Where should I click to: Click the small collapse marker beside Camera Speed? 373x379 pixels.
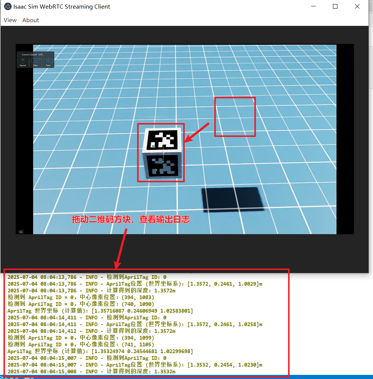20,55
